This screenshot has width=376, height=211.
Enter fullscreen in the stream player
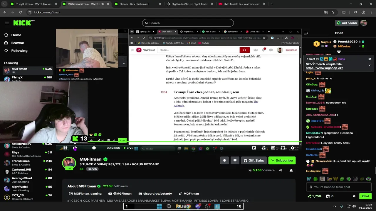click(283, 148)
